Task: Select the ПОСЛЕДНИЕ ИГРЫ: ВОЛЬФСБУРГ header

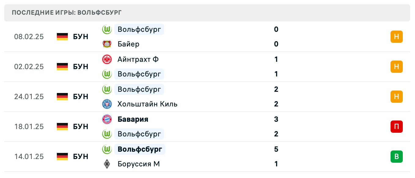Action: 67,13
